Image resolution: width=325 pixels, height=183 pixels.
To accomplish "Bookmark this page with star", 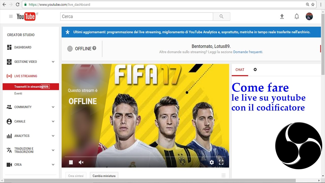I will (x=313, y=4).
